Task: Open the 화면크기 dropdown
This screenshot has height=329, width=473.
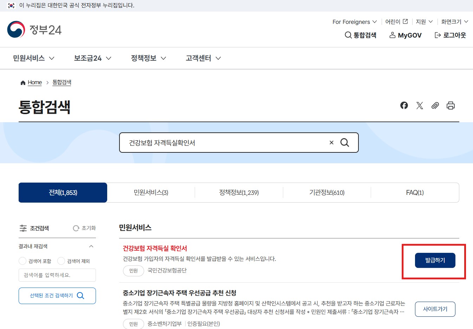Action: coord(454,21)
